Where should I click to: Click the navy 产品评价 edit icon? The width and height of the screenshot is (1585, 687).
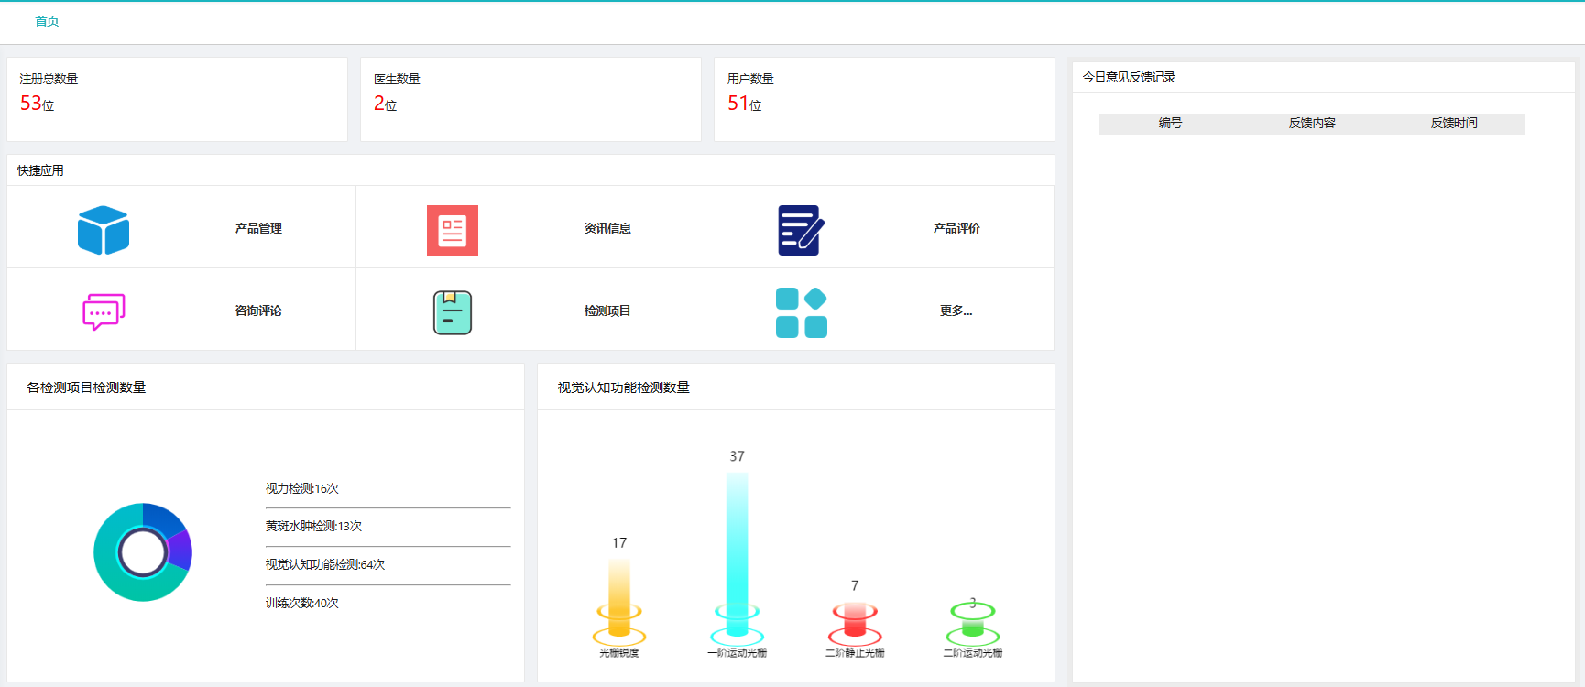[x=802, y=230]
